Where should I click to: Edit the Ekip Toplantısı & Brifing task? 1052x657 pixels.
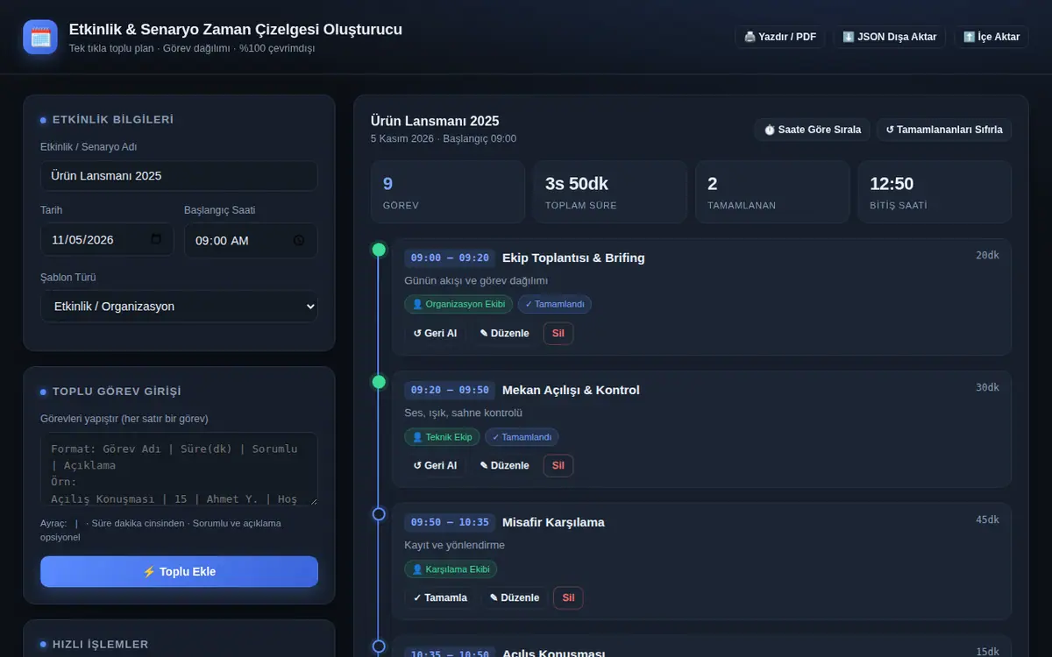[x=504, y=334]
